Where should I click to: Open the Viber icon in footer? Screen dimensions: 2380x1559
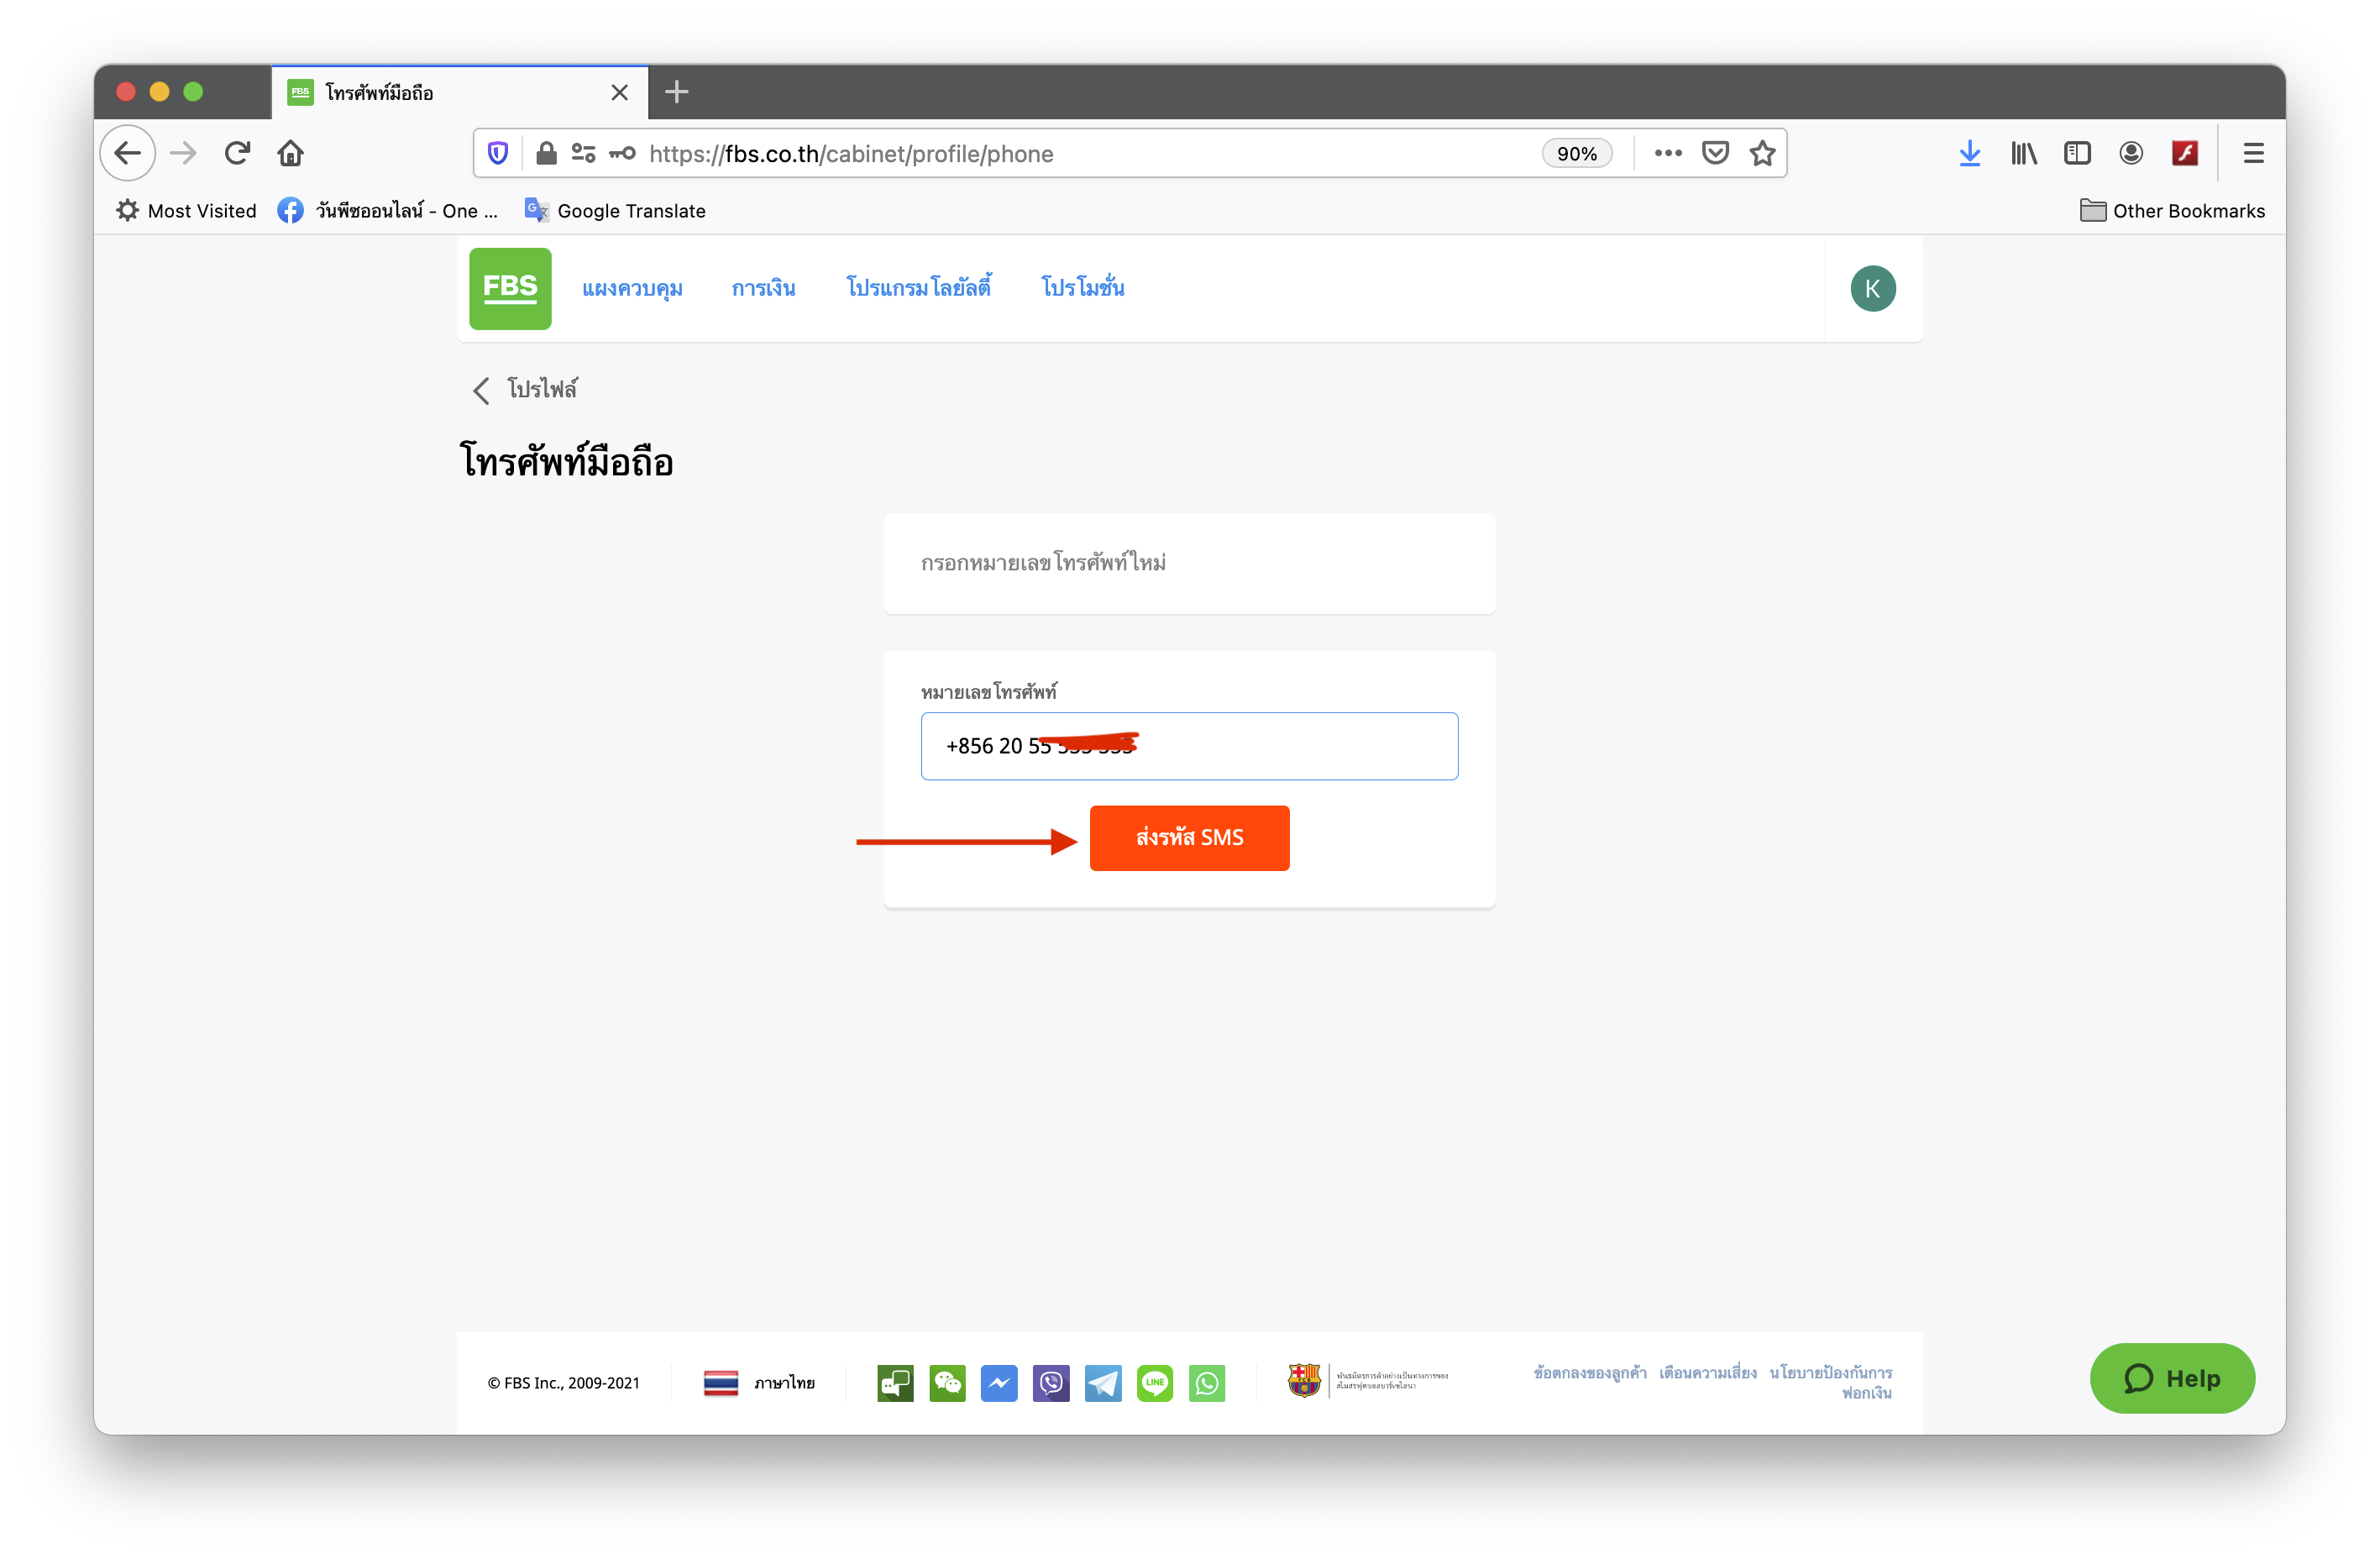coord(1050,1383)
